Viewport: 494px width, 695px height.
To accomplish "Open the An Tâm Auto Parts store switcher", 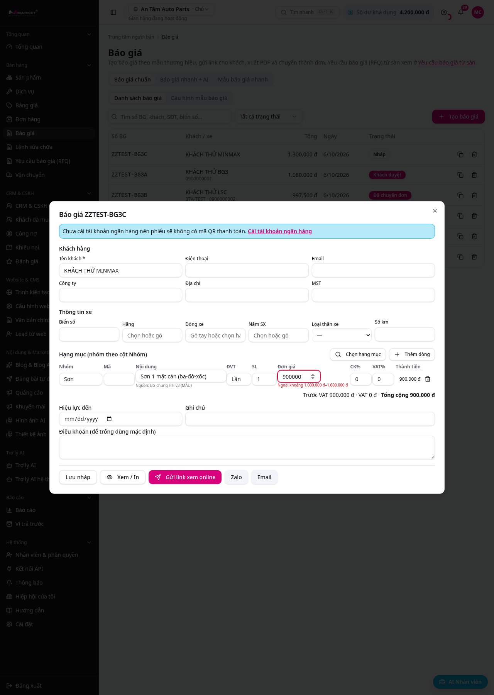I will (x=172, y=9).
